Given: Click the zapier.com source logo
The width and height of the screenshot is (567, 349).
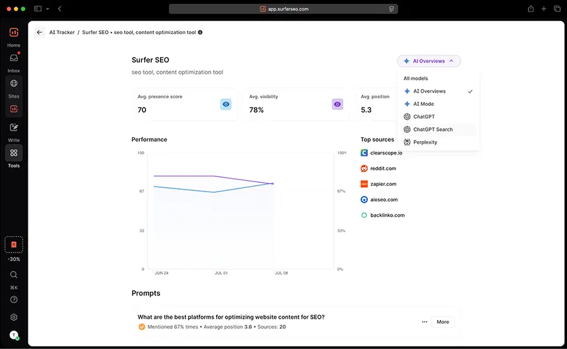Looking at the screenshot, I should pyautogui.click(x=364, y=184).
